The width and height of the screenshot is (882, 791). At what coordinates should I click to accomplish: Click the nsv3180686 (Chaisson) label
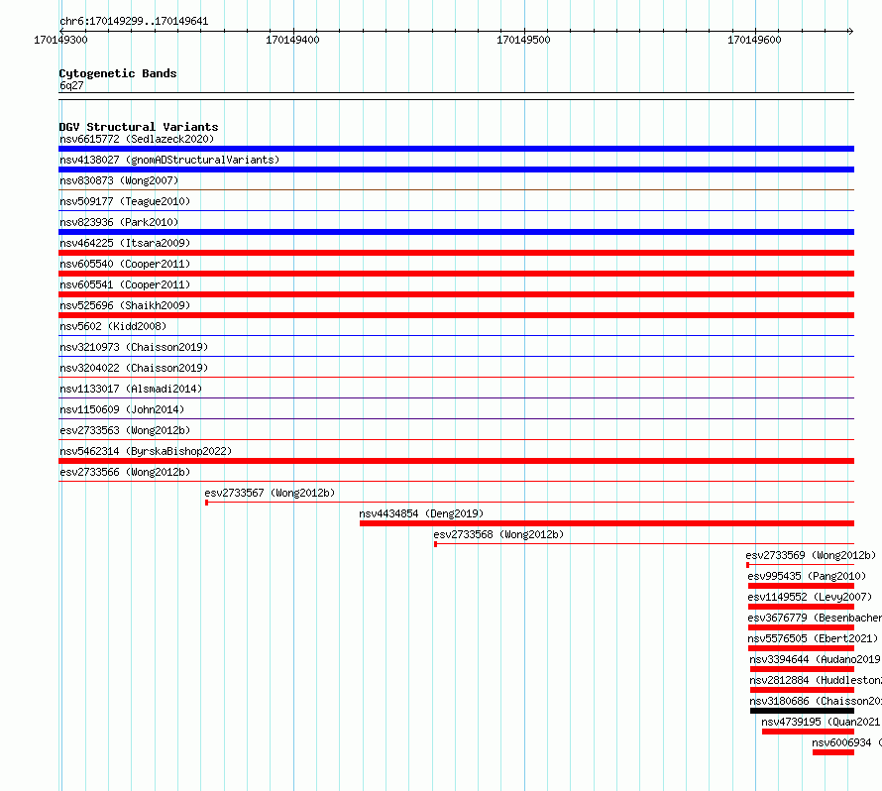pos(815,701)
